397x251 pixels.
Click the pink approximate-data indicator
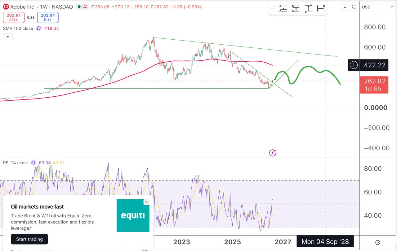coord(85,7)
